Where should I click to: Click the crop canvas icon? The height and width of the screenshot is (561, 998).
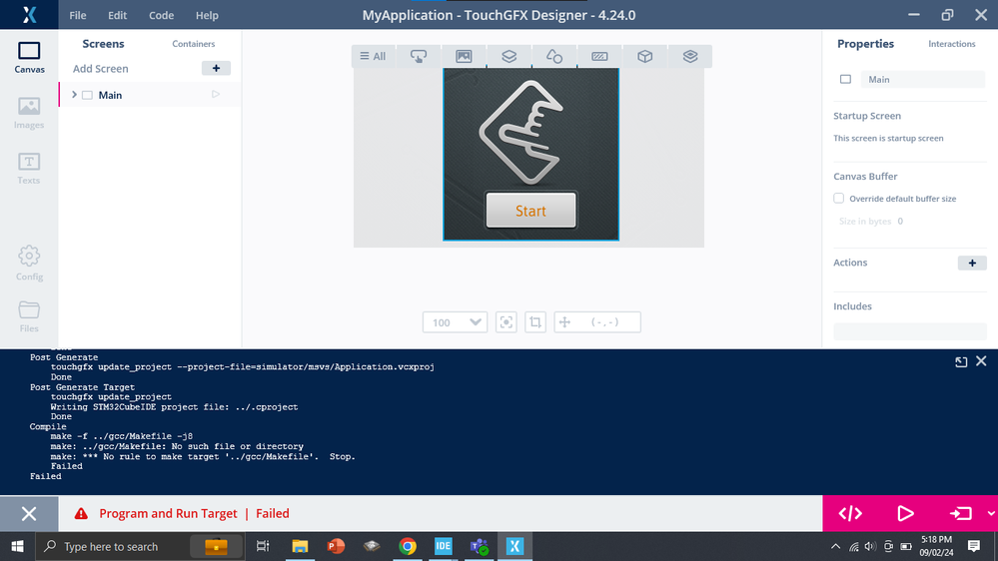coord(535,322)
